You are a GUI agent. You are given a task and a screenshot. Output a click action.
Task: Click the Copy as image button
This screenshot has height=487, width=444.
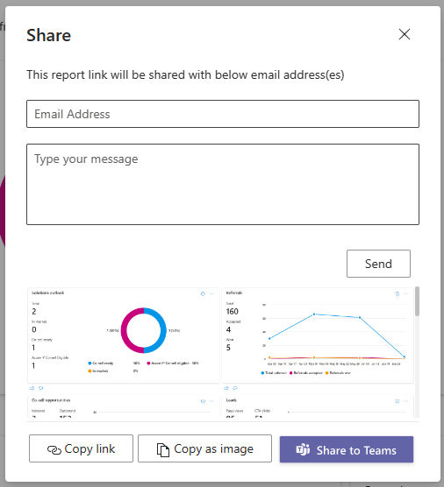point(204,448)
